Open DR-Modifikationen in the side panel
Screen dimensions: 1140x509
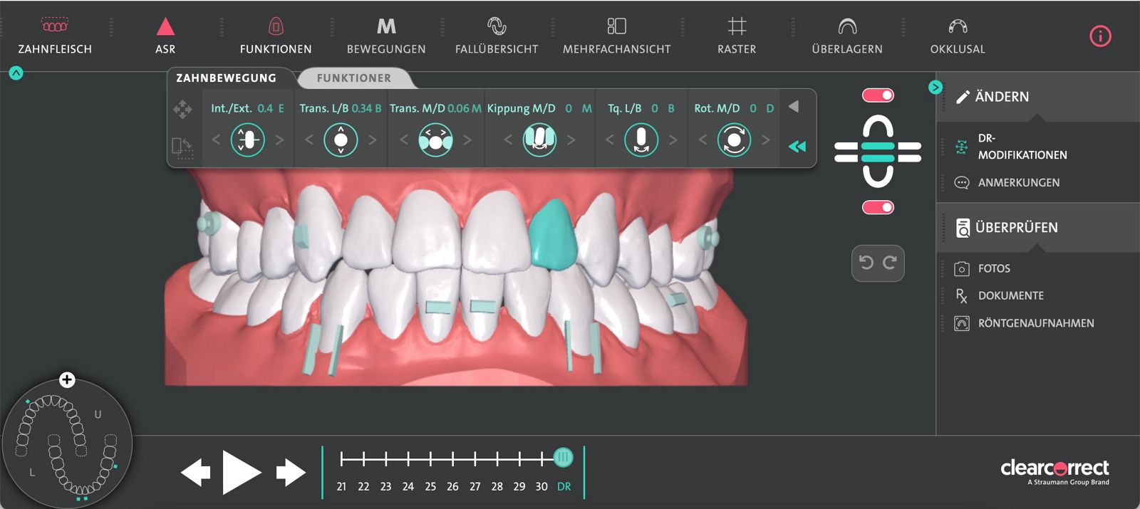[x=1022, y=147]
